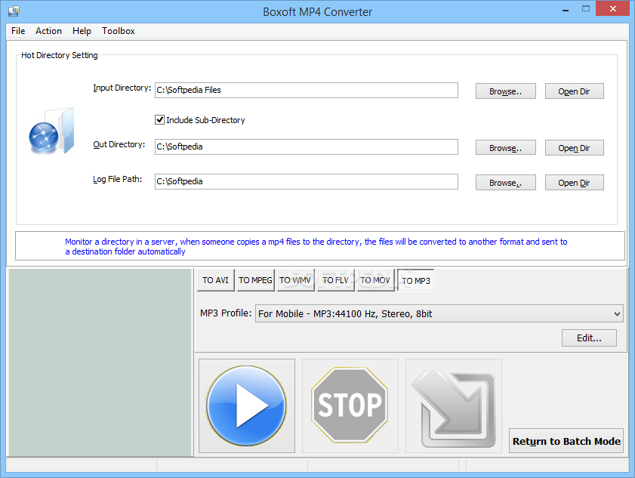Minimize the Boxoft MP4 Converter window

coord(566,9)
